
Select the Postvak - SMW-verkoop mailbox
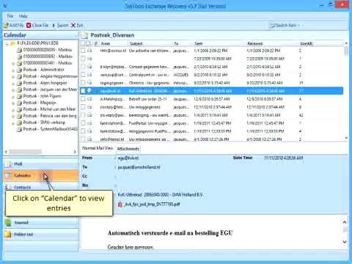coord(44,122)
